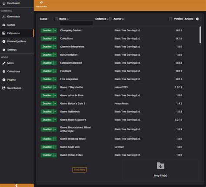Select the Game: Code Vein extension name

(x=70, y=147)
